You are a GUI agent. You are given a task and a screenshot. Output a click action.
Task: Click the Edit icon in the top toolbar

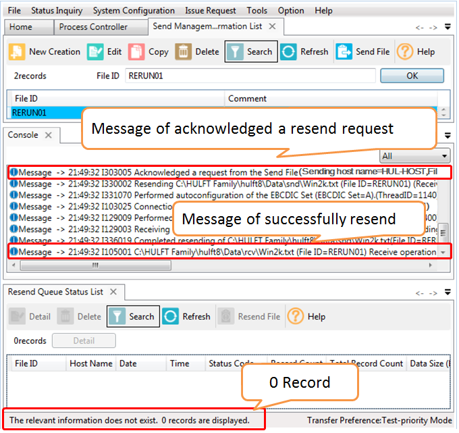[x=105, y=52]
